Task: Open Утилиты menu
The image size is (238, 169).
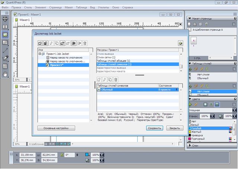Action: [x=103, y=7]
